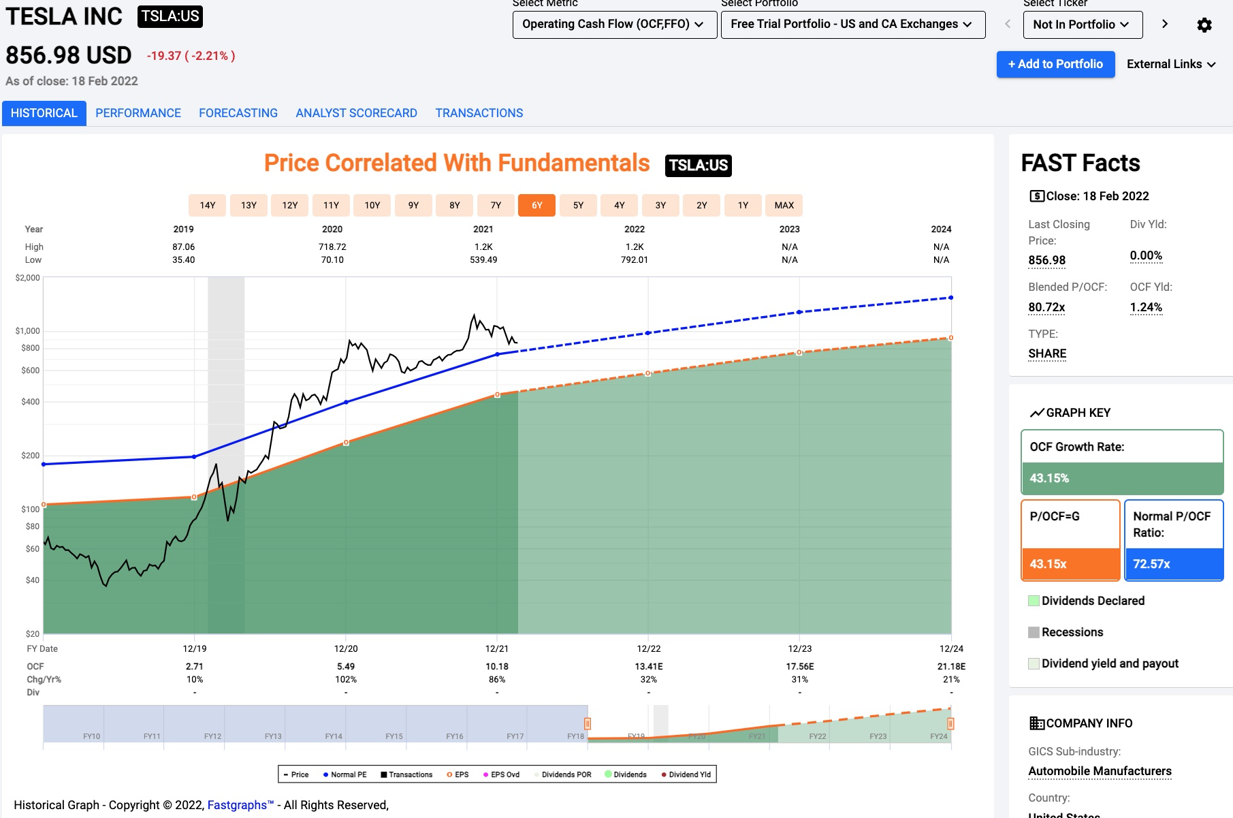This screenshot has width=1233, height=818.
Task: Click the right range slider handle near FY24
Action: click(950, 723)
